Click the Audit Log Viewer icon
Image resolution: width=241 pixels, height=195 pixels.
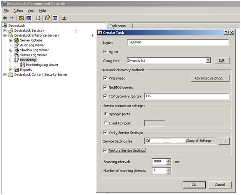17,45
